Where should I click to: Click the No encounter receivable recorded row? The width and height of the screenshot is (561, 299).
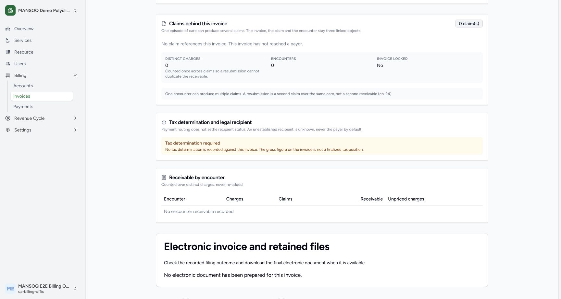click(322, 212)
